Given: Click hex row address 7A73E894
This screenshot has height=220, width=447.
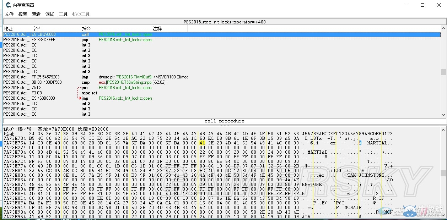Looking at the screenshot, I should pos(14,189).
